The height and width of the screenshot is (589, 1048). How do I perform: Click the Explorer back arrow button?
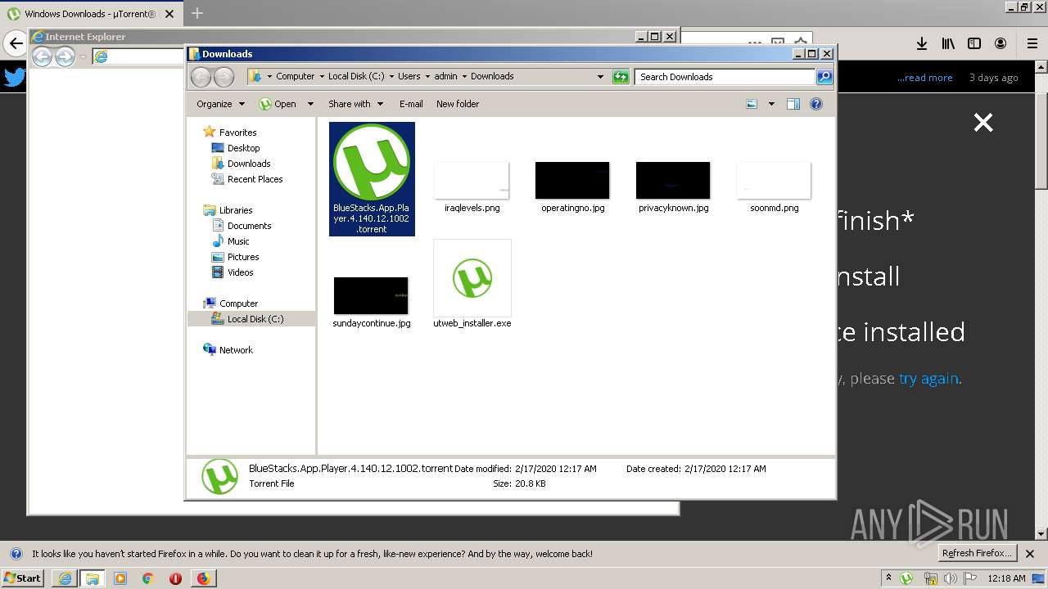201,77
